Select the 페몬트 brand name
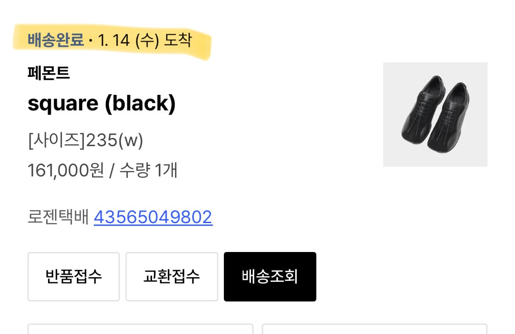 coord(49,73)
